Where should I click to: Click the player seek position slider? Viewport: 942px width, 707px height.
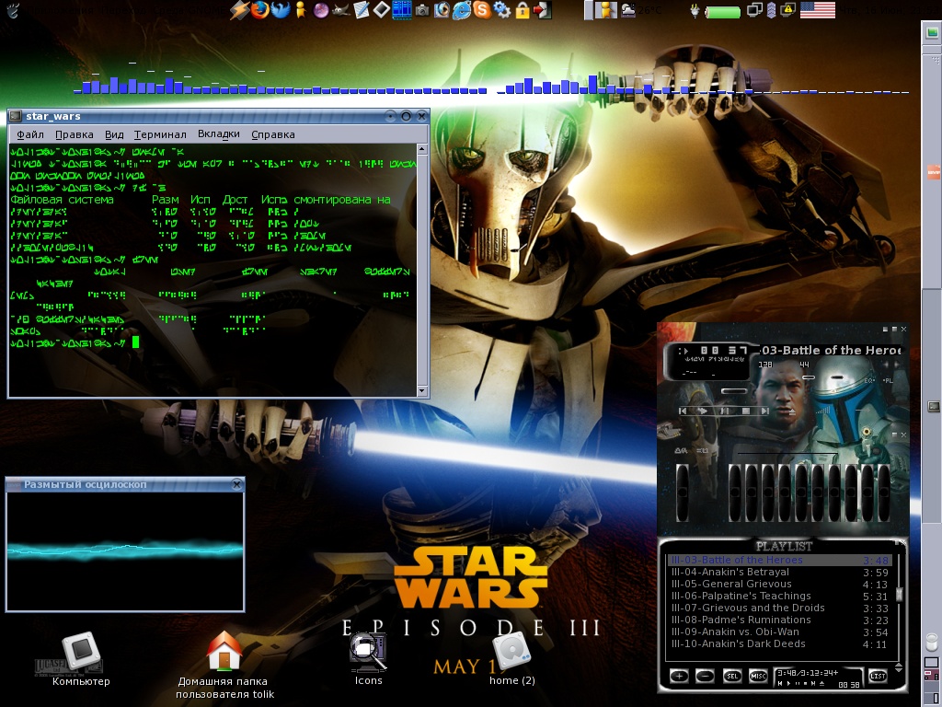point(734,390)
